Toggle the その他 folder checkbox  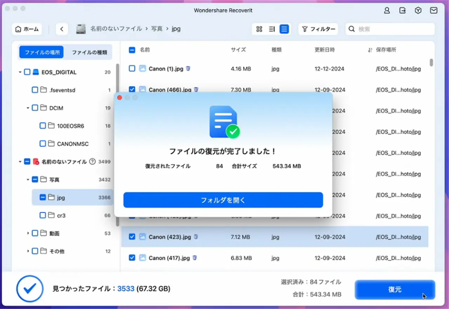pos(35,251)
